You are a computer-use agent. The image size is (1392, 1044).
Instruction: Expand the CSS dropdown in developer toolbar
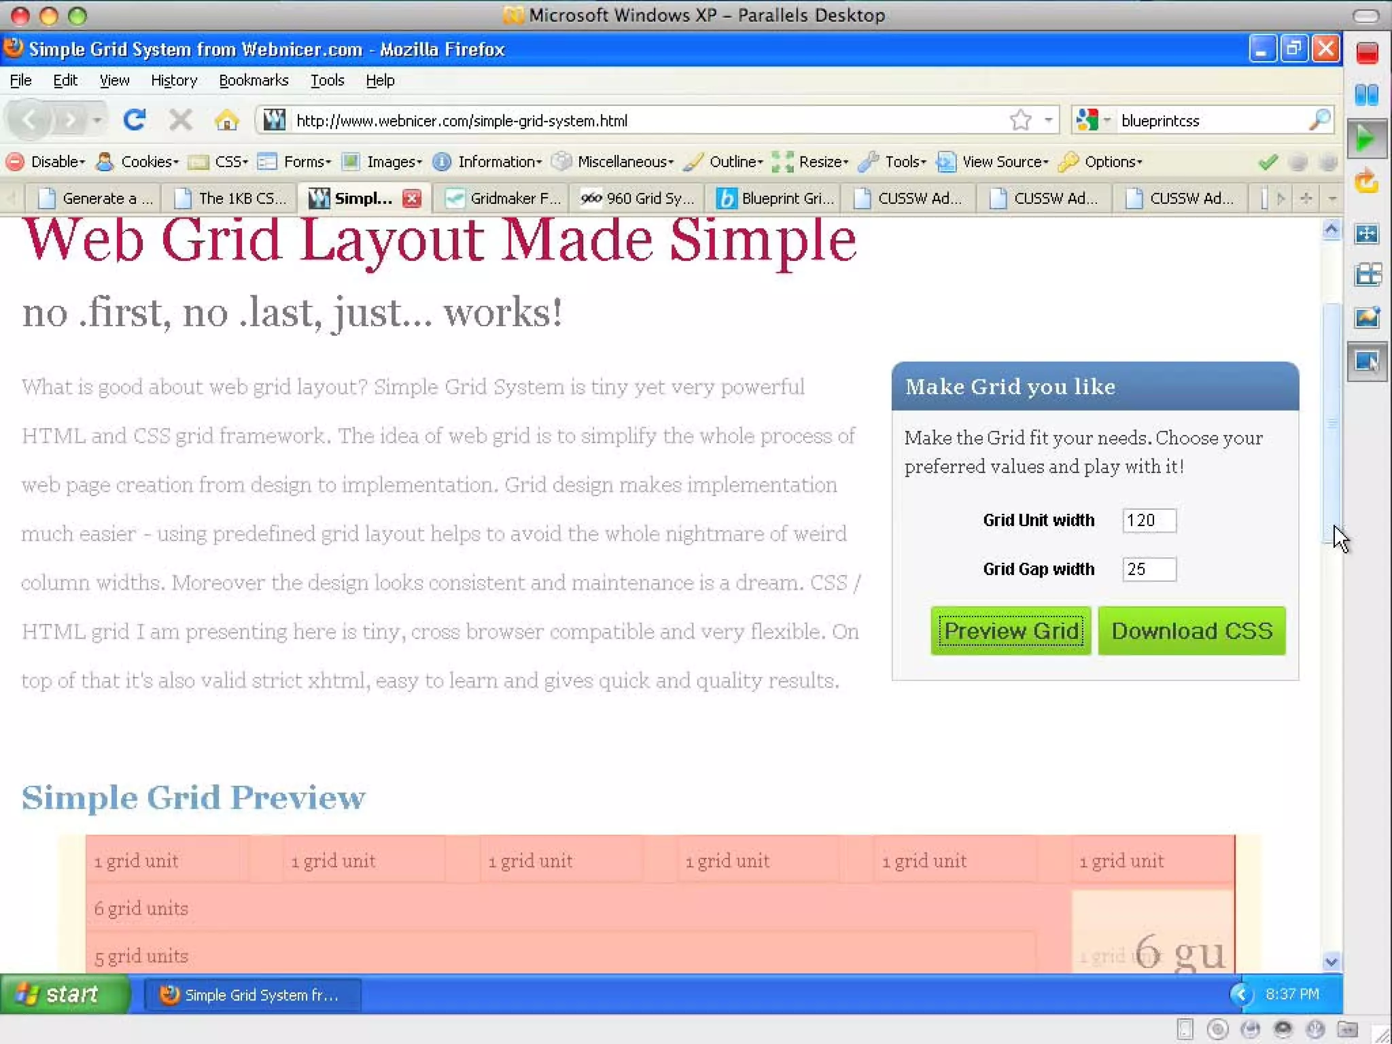point(230,162)
